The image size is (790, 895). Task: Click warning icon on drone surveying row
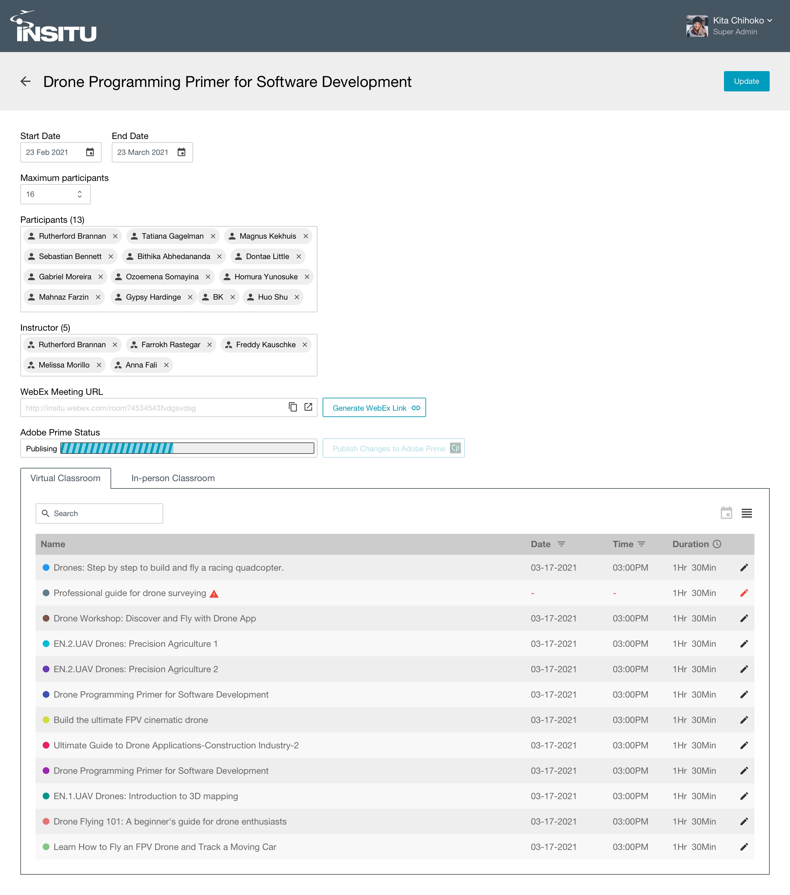(214, 594)
